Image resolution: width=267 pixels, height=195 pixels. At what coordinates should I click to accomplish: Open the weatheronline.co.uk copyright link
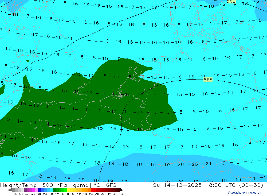click(245, 193)
